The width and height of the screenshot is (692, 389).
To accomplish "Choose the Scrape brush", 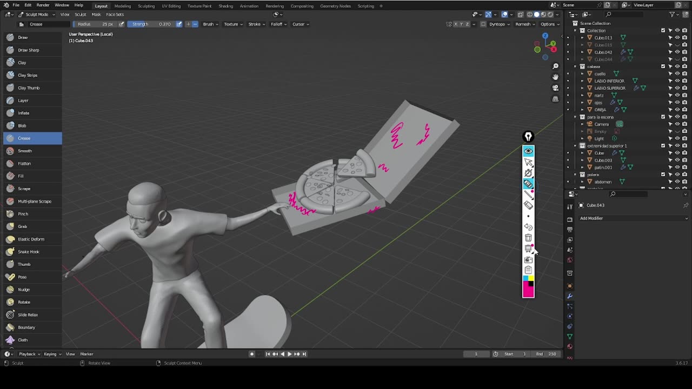I will [32, 189].
